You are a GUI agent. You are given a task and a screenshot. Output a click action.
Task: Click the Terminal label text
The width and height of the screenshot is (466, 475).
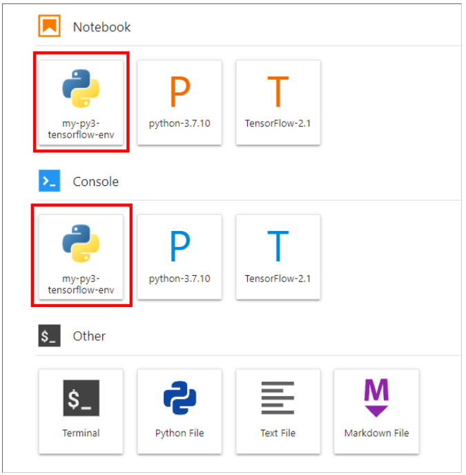(x=81, y=433)
